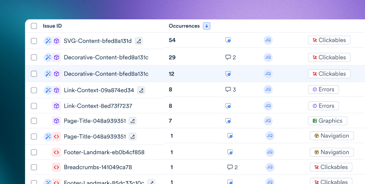Open the 2 comments on Breadcrumbs-141049ca78
This screenshot has width=365, height=184.
tap(232, 167)
